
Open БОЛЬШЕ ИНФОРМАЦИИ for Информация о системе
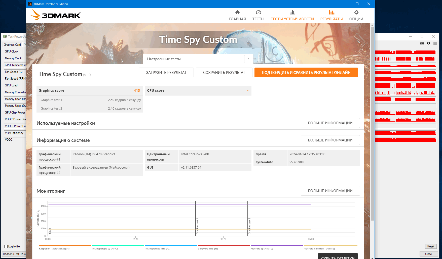(330, 140)
